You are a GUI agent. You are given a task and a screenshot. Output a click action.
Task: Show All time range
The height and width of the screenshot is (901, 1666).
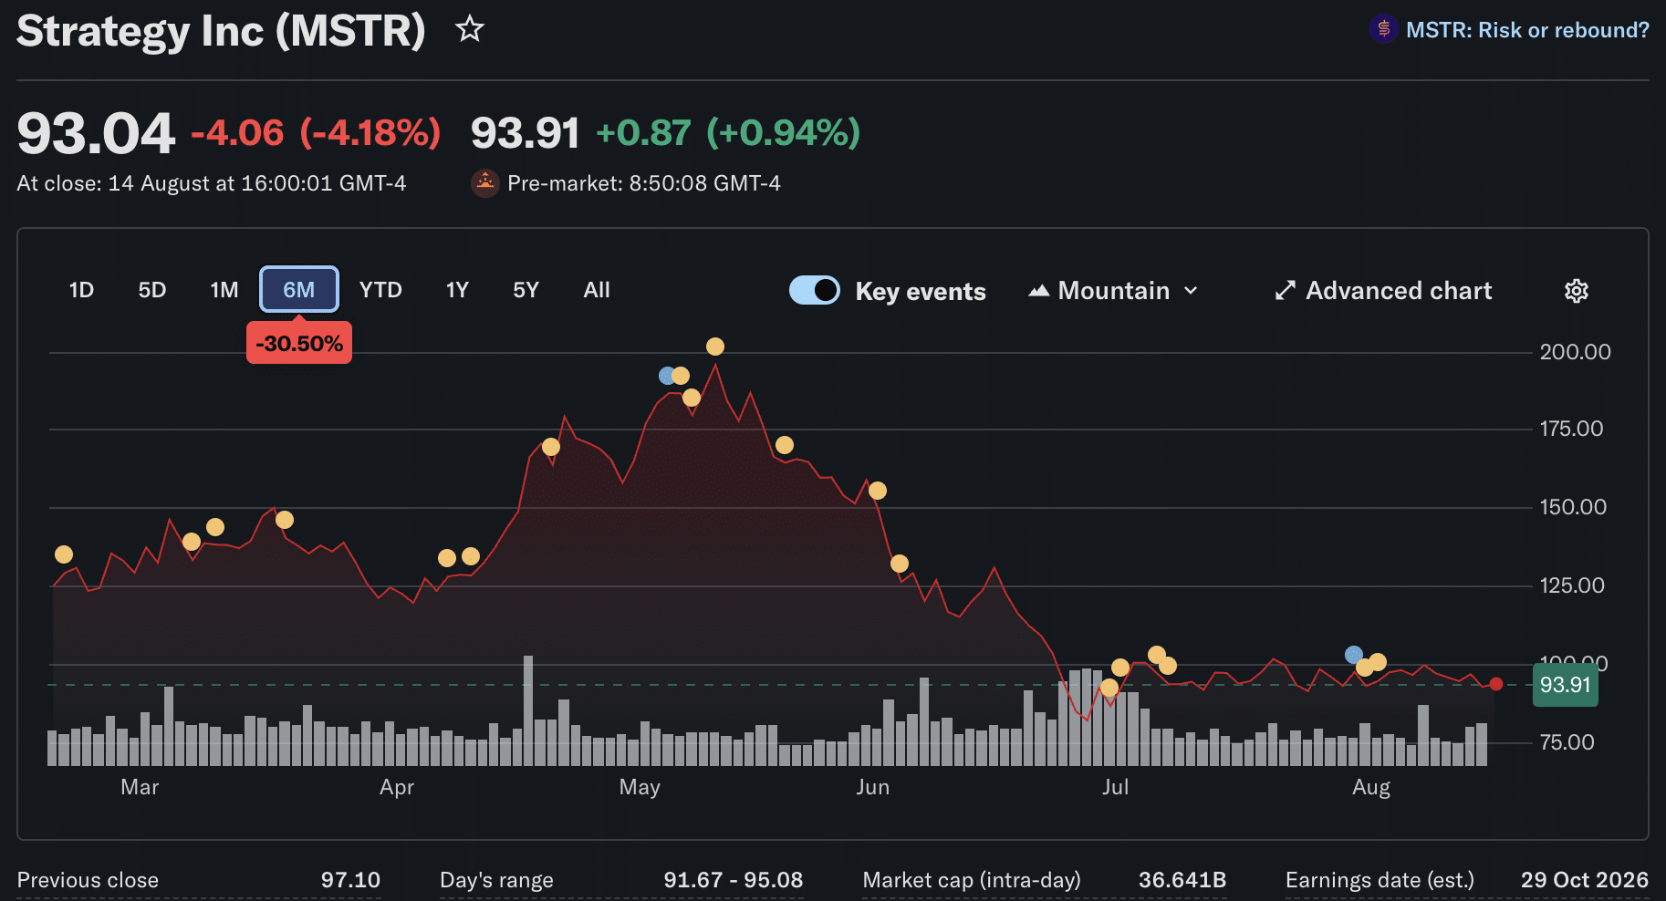(x=597, y=290)
